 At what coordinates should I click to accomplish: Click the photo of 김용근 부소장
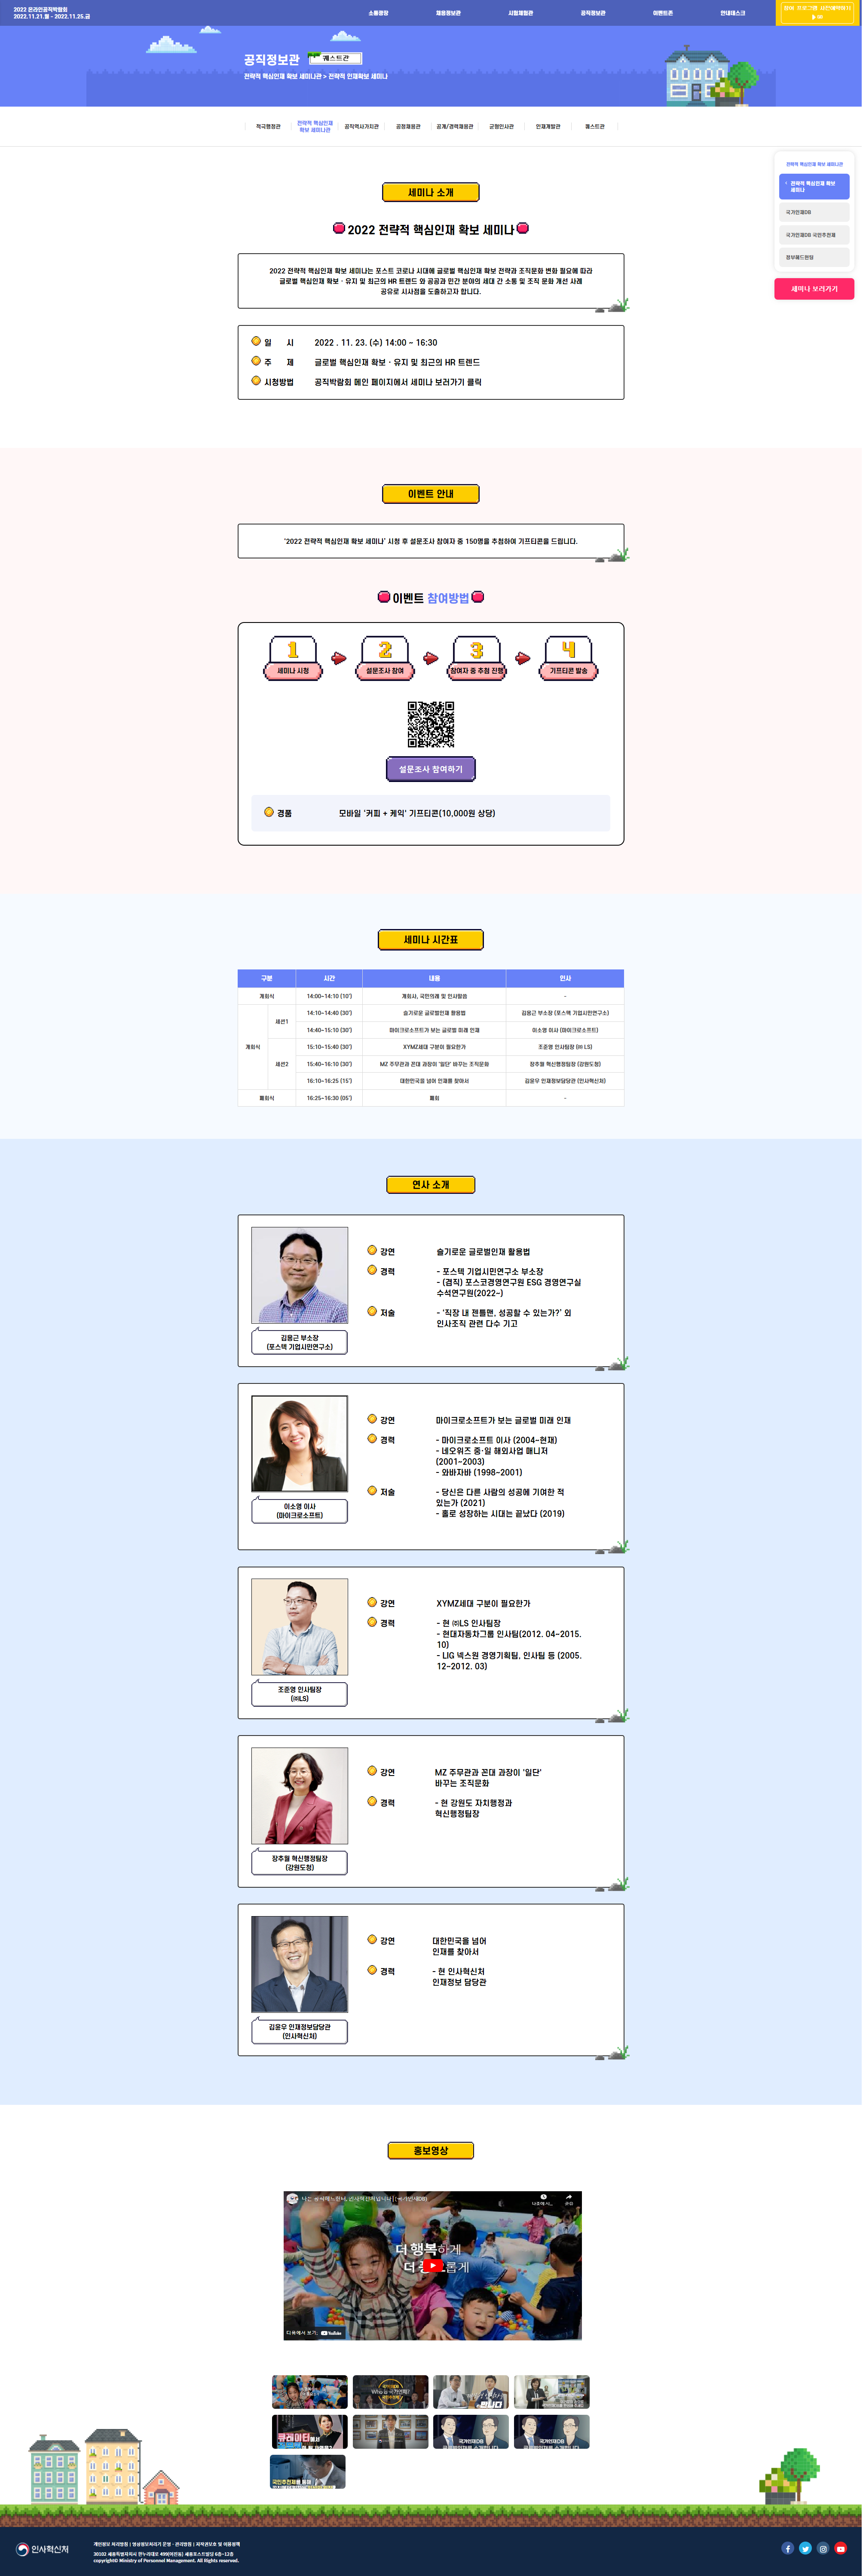[300, 1275]
